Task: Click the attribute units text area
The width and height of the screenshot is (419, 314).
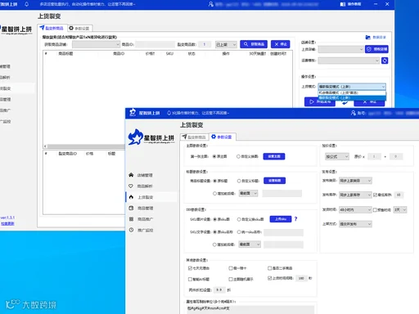Action: click(250, 309)
